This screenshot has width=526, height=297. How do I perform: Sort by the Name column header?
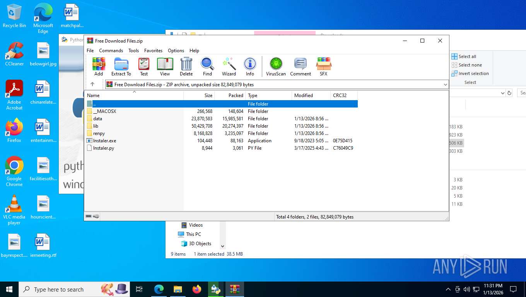pos(134,95)
